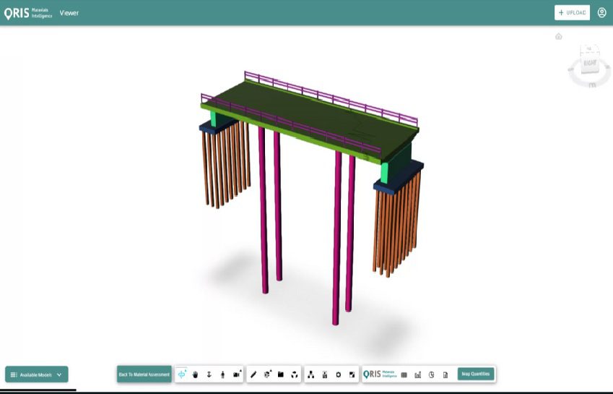Viewport: 613px width, 394px height.
Task: Activate the Zoom vertical-arrows tool
Action: click(209, 374)
